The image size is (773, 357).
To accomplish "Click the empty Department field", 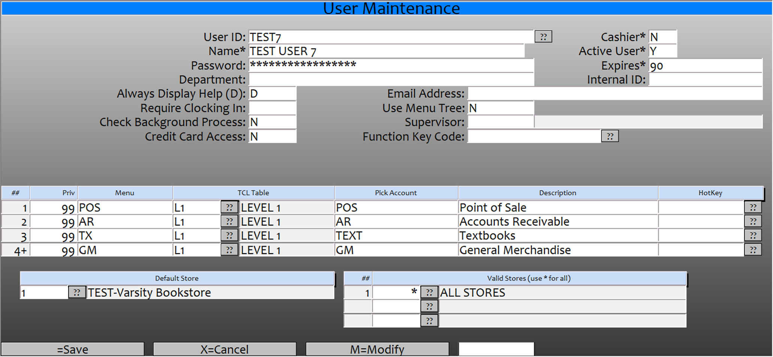I will pyautogui.click(x=391, y=79).
